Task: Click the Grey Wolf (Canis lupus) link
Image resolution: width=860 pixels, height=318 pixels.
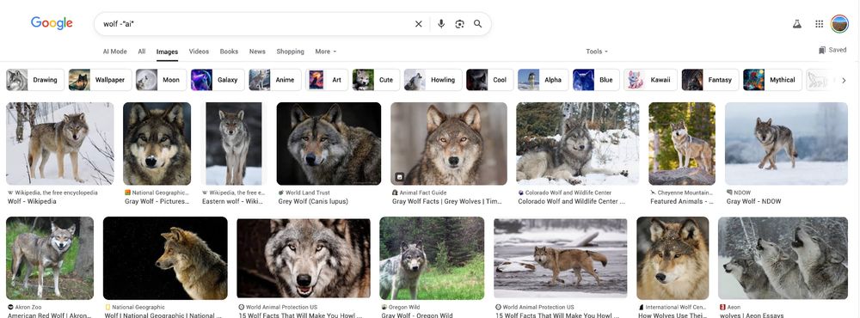Action: tap(313, 201)
